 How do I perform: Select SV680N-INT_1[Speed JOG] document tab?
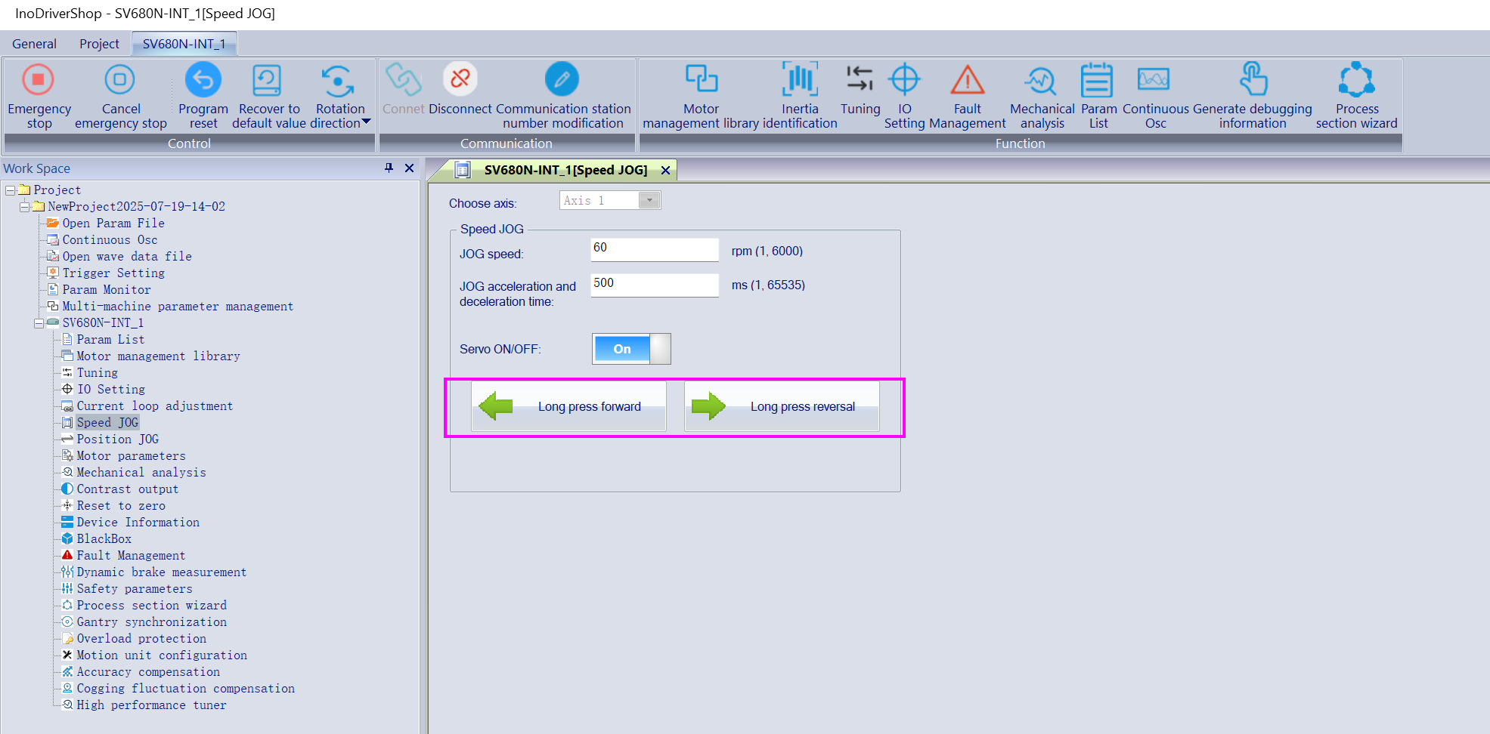pos(565,170)
